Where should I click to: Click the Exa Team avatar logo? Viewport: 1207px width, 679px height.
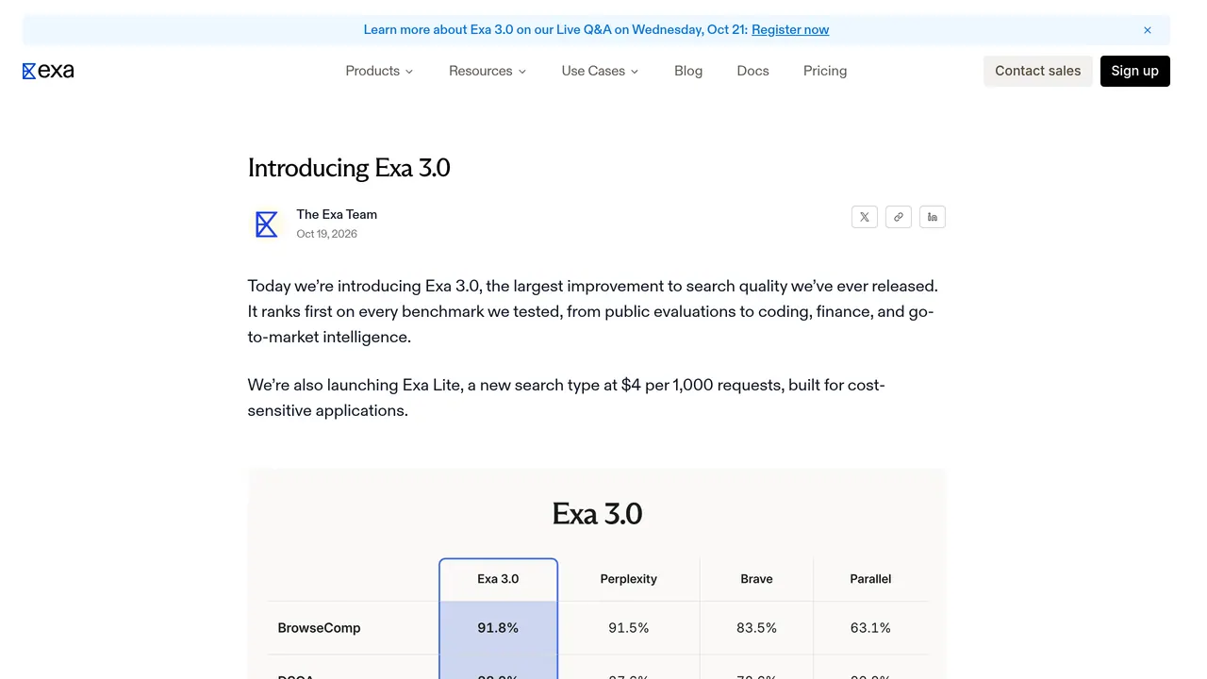click(x=267, y=224)
